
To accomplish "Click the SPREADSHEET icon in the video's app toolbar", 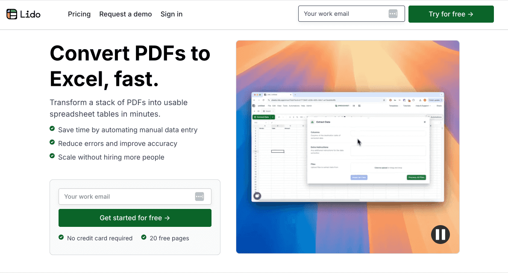I will [x=337, y=106].
